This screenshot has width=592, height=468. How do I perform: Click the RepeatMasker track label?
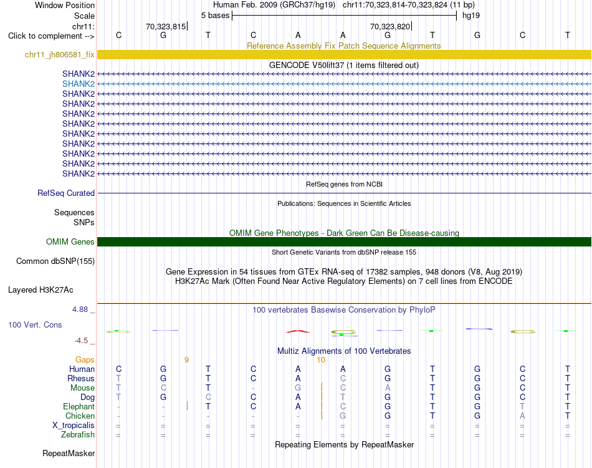click(x=69, y=453)
